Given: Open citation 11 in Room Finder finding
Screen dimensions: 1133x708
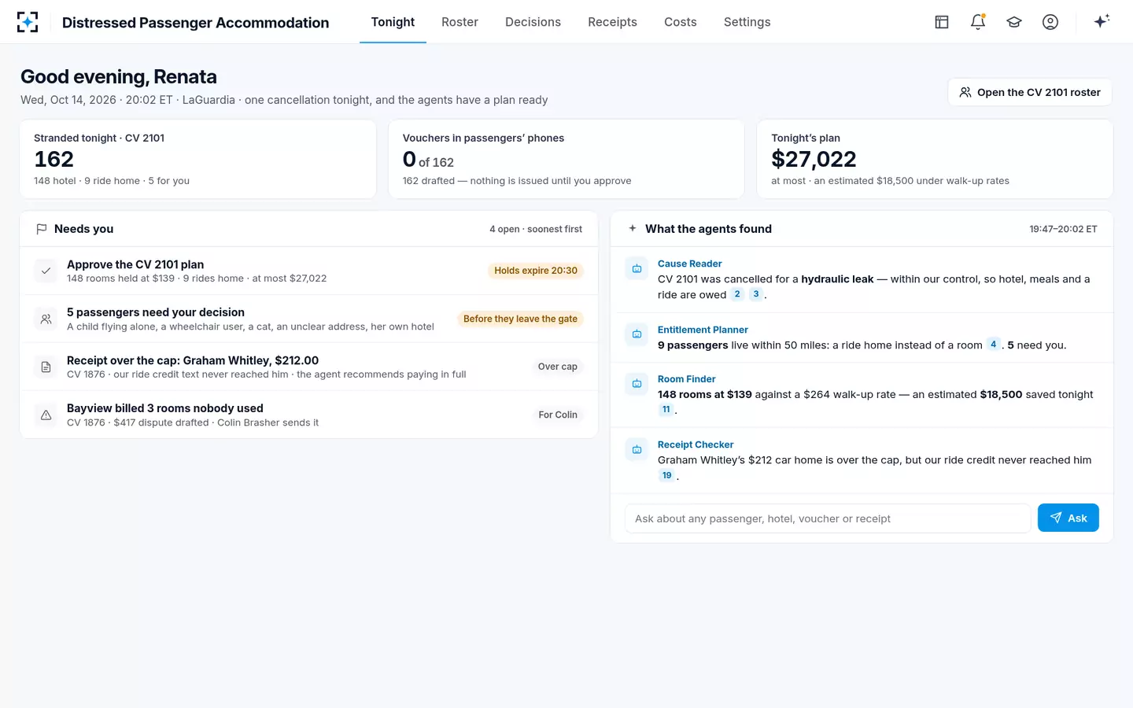Looking at the screenshot, I should tap(666, 410).
